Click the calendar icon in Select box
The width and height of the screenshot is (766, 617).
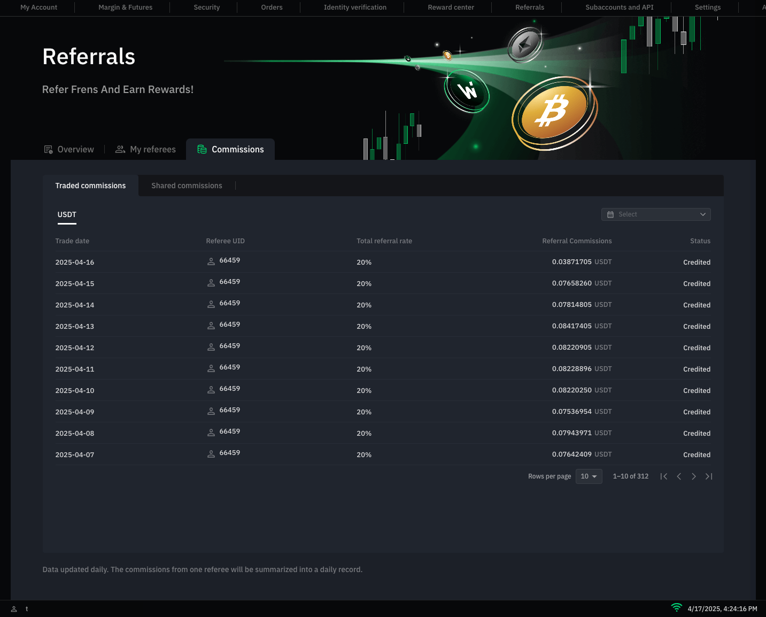click(x=610, y=214)
